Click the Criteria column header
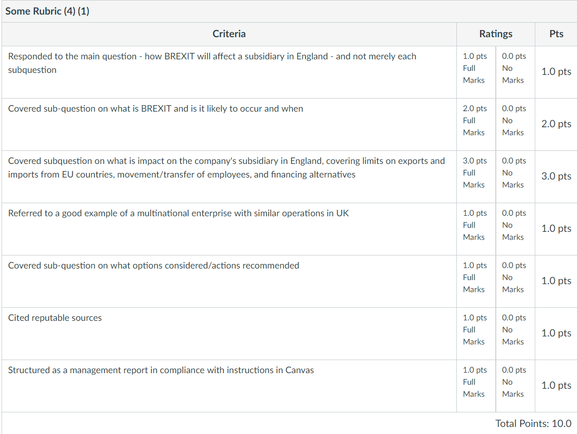 (x=229, y=34)
